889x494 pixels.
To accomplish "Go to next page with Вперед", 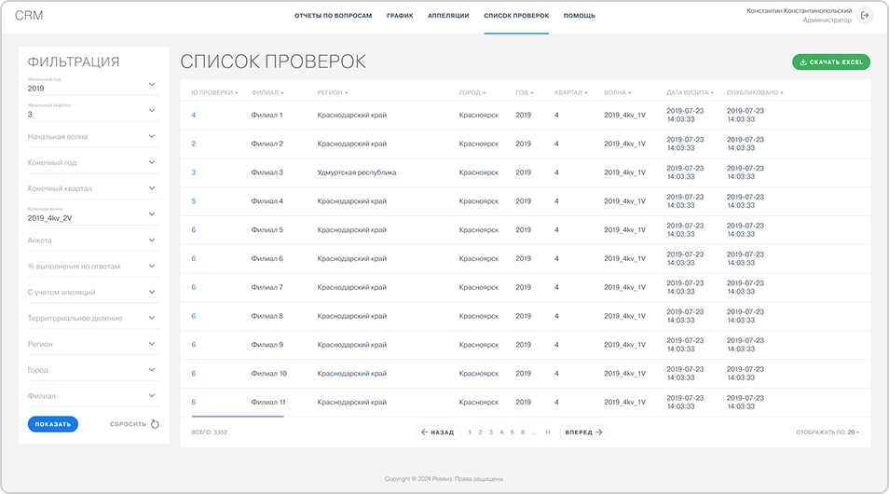I will point(583,432).
